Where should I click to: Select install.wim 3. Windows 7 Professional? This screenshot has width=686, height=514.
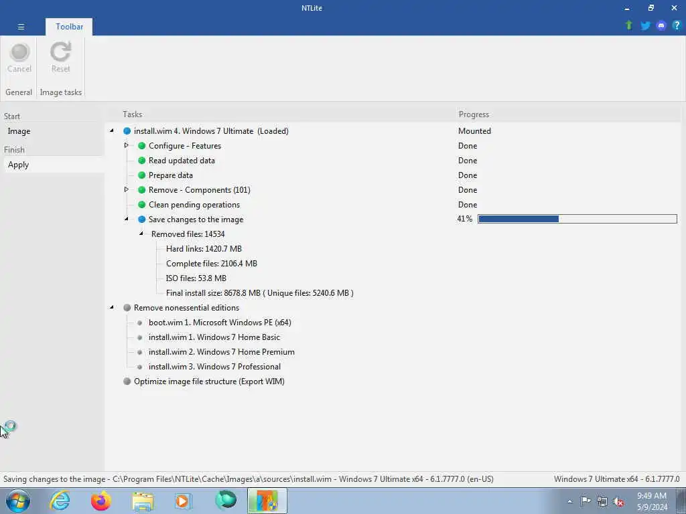[214, 367]
